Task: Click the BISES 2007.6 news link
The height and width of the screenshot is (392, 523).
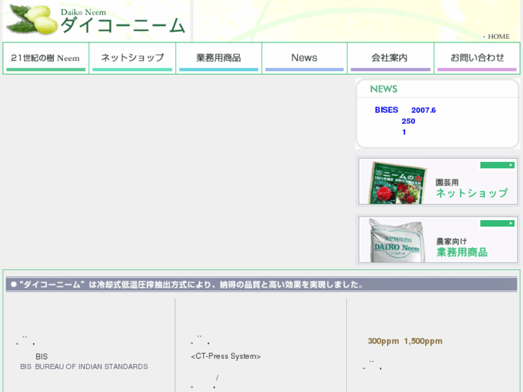Action: pos(405,110)
